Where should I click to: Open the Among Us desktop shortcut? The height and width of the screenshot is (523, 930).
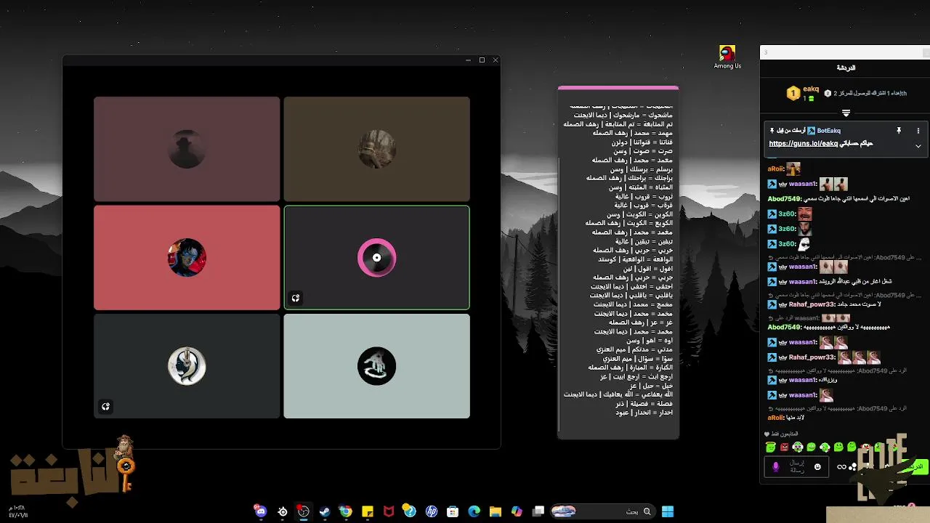coord(727,57)
